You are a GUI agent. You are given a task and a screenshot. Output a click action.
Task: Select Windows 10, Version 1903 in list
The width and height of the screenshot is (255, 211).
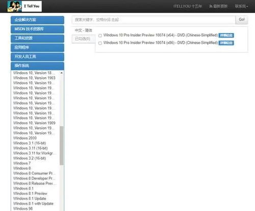[x=34, y=78]
